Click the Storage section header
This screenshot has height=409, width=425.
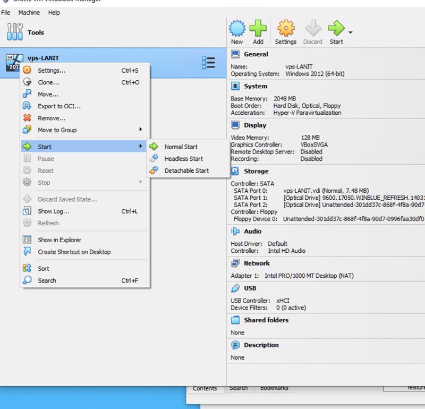click(256, 171)
